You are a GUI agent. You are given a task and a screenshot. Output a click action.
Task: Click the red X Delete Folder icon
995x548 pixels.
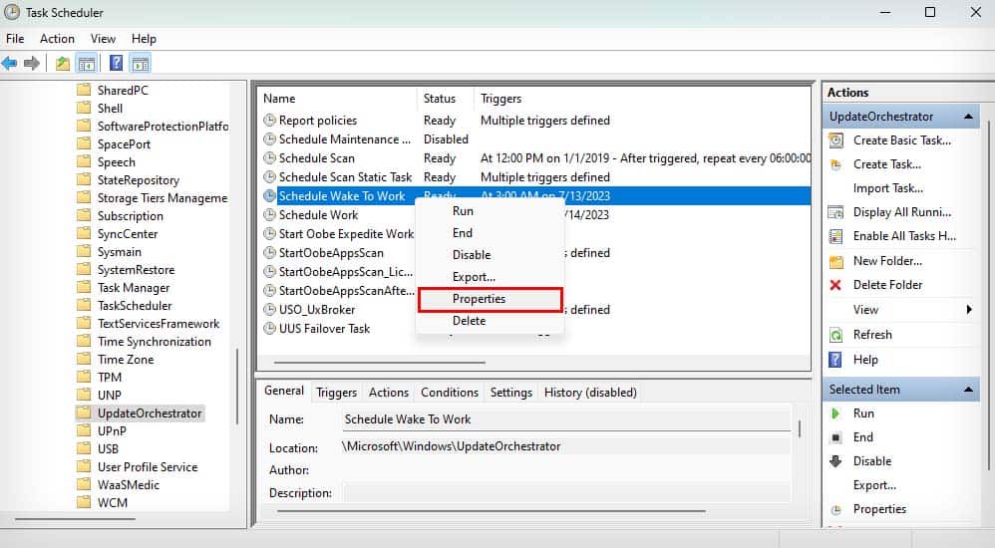pyautogui.click(x=835, y=285)
